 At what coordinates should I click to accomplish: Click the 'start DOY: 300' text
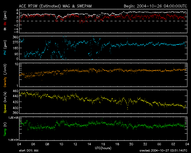[29, 151]
